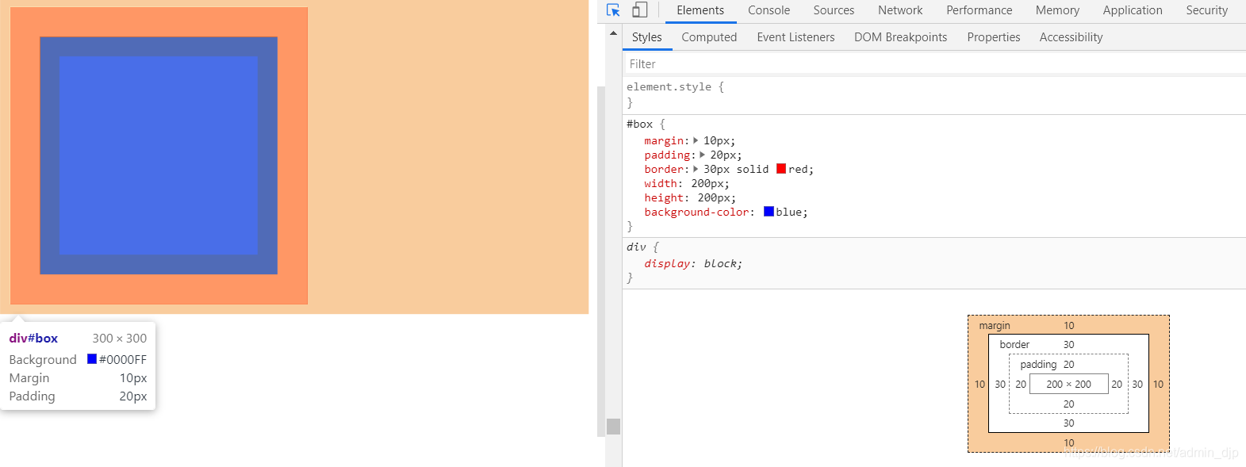This screenshot has height=467, width=1246.
Task: Select the #box rule selector
Action: pyautogui.click(x=639, y=124)
